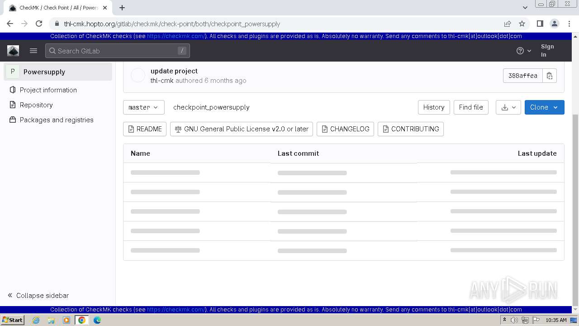Click the Last update column header
The image size is (579, 326).
click(537, 153)
